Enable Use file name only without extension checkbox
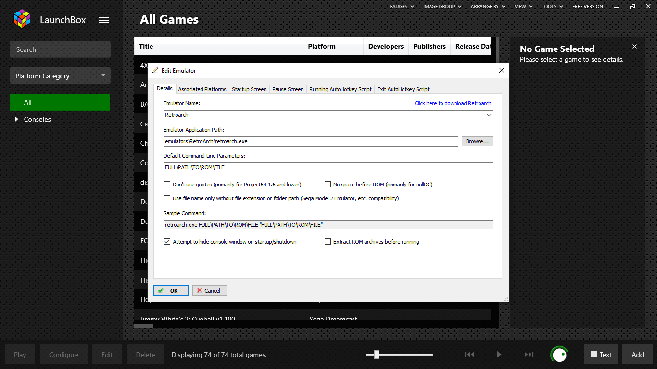Viewport: 657px width, 369px height. [167, 198]
